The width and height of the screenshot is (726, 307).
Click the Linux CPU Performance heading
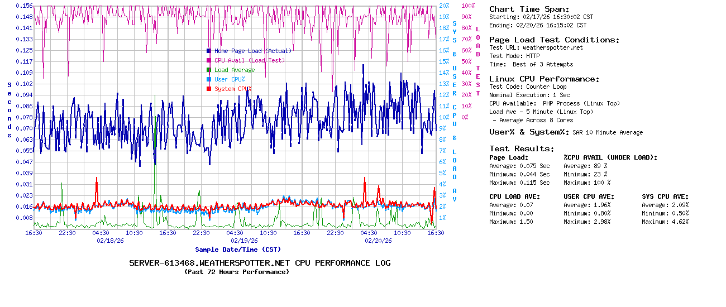(544, 79)
